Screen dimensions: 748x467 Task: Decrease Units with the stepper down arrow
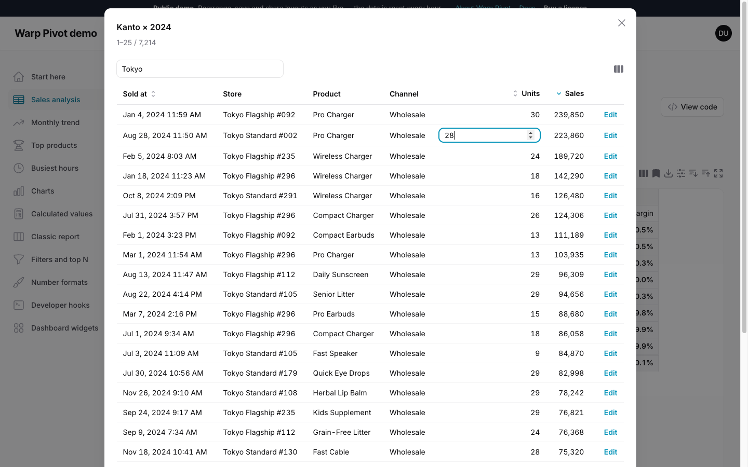click(x=530, y=138)
